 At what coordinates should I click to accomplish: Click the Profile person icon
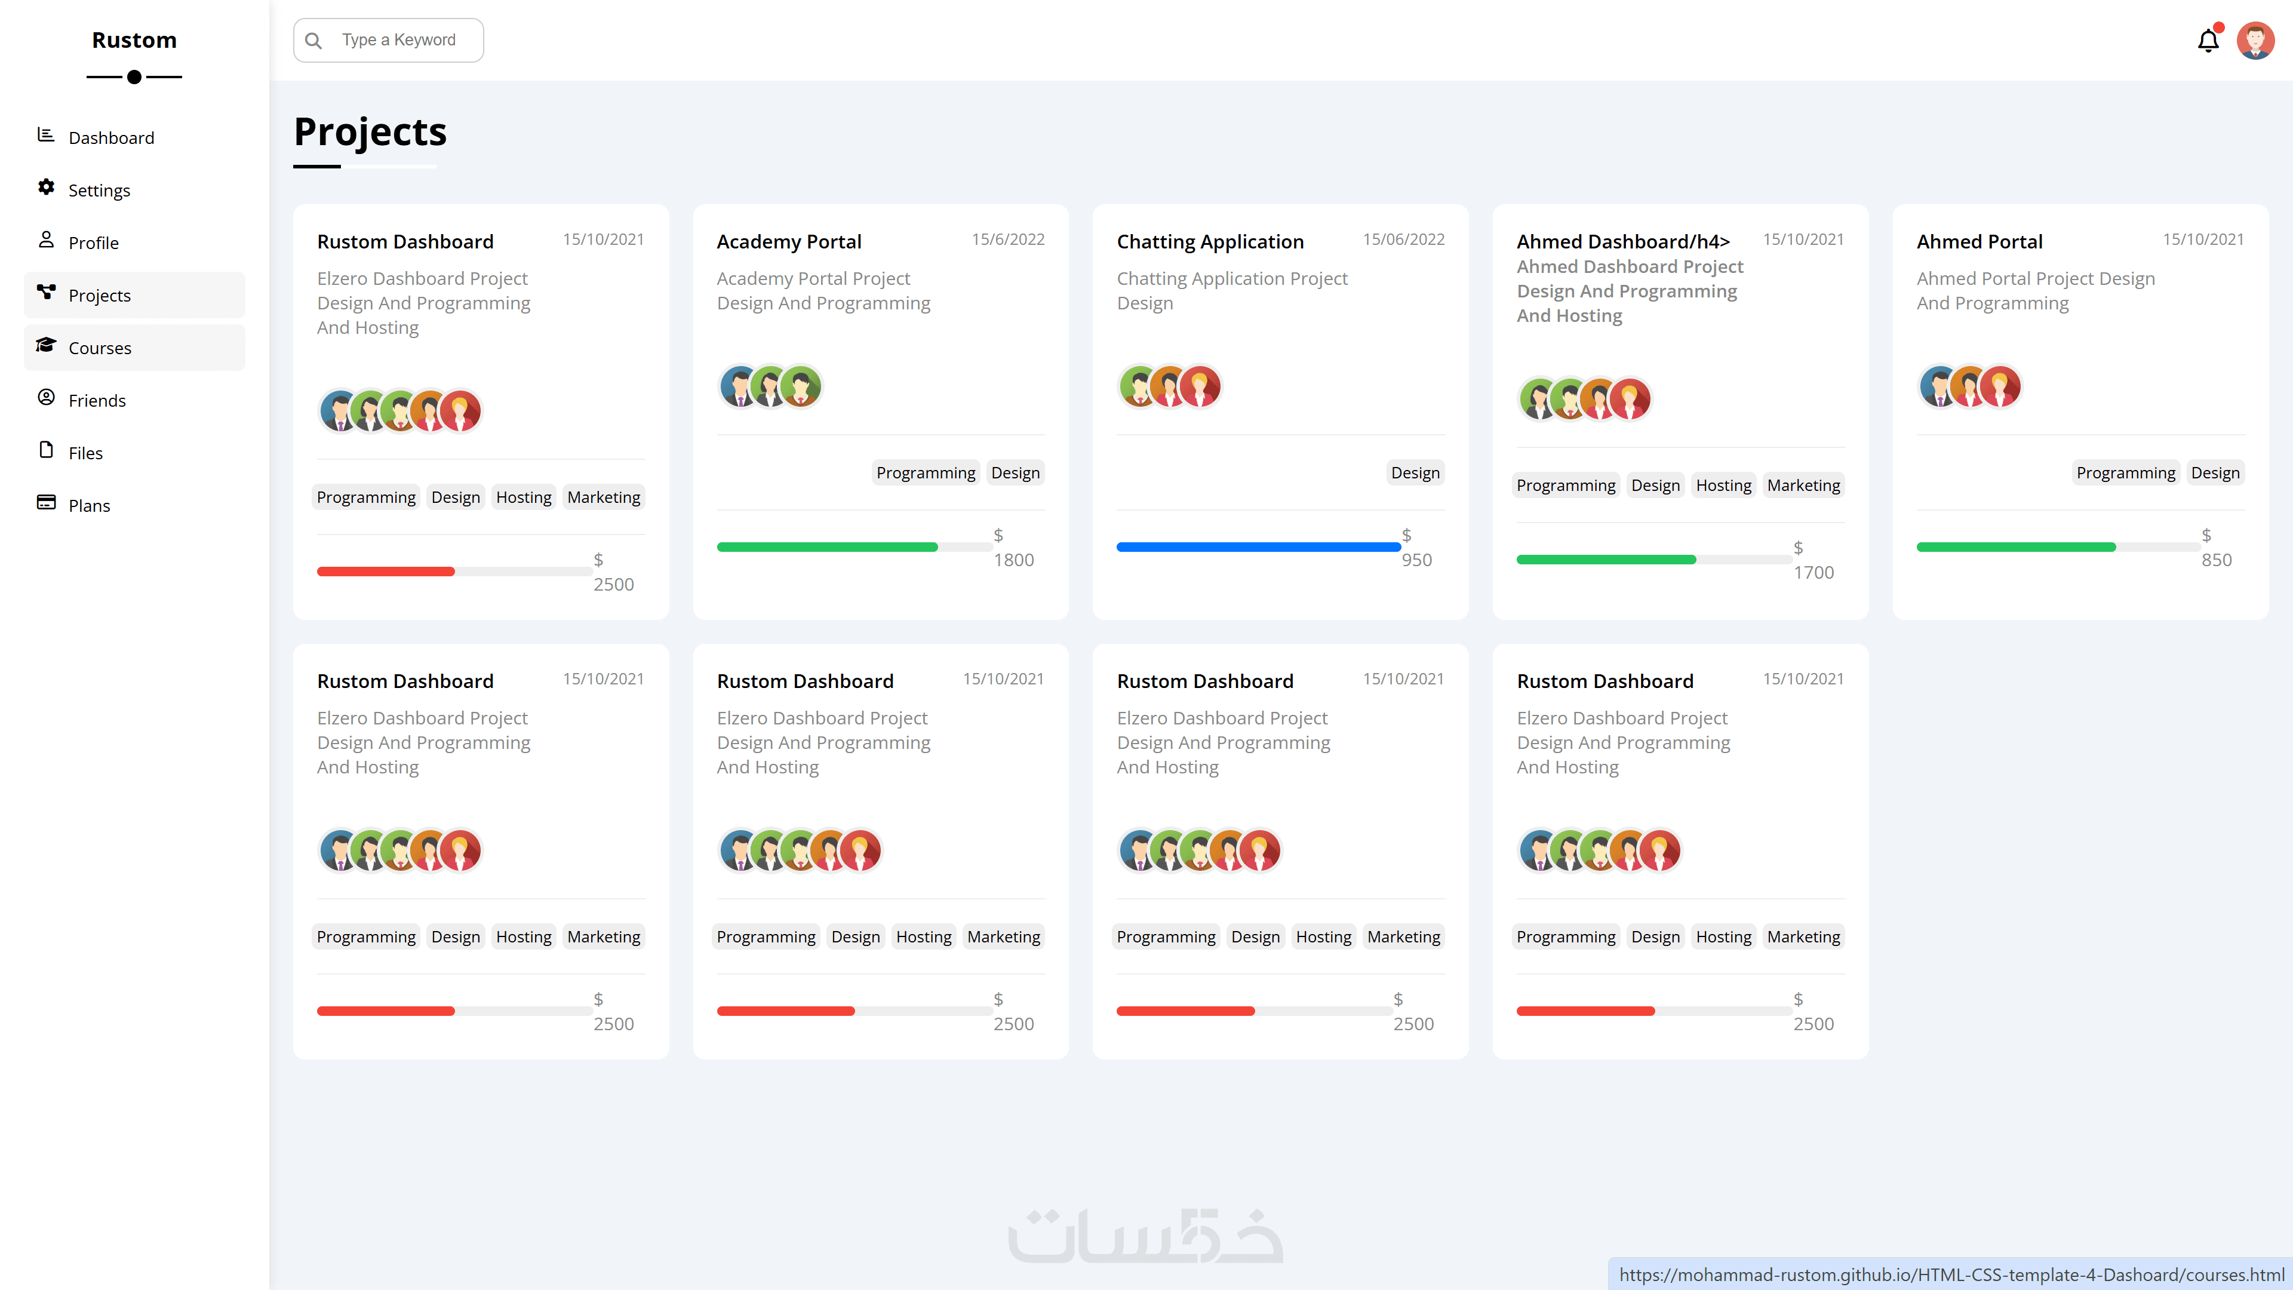click(47, 240)
